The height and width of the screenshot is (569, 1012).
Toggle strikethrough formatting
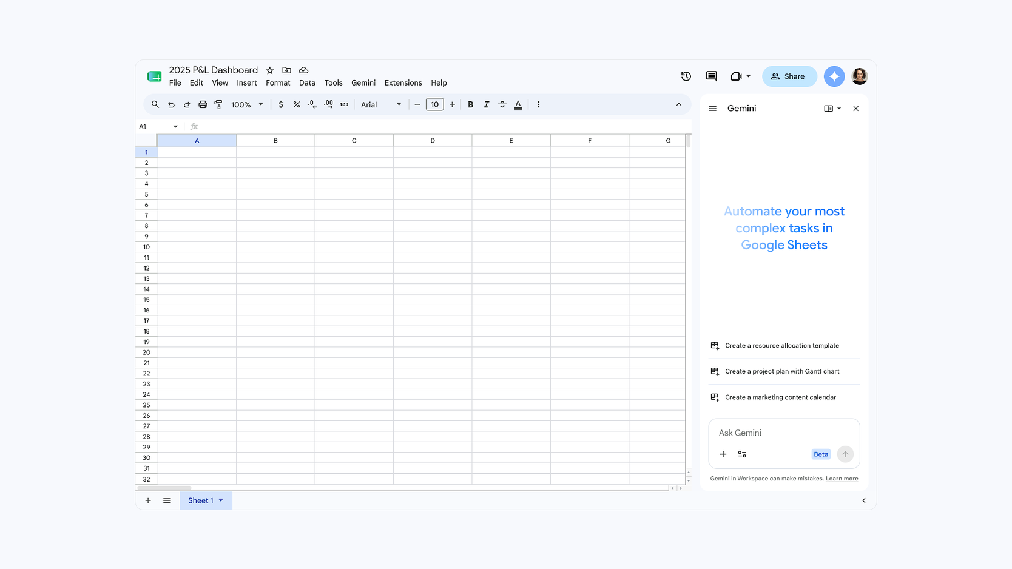502,104
